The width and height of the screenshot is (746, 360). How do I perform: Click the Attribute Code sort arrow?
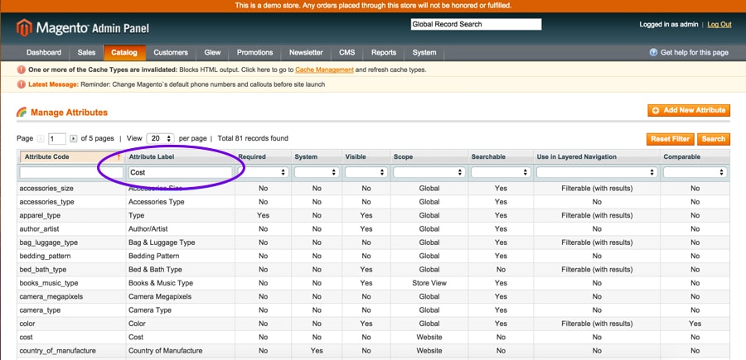click(x=119, y=156)
